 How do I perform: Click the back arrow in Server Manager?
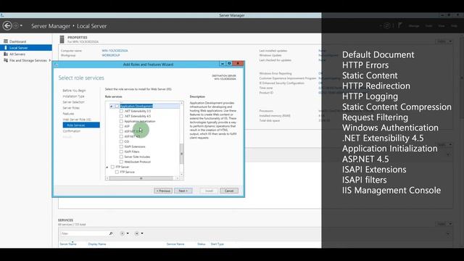pos(7,26)
